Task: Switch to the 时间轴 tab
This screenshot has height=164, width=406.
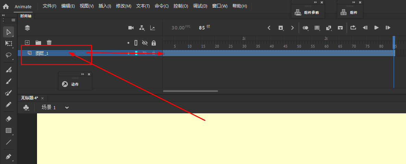Action: [x=26, y=16]
